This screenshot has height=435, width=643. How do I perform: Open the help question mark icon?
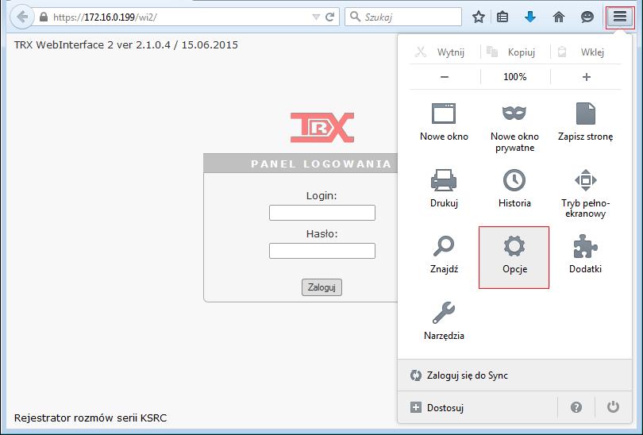pyautogui.click(x=576, y=407)
